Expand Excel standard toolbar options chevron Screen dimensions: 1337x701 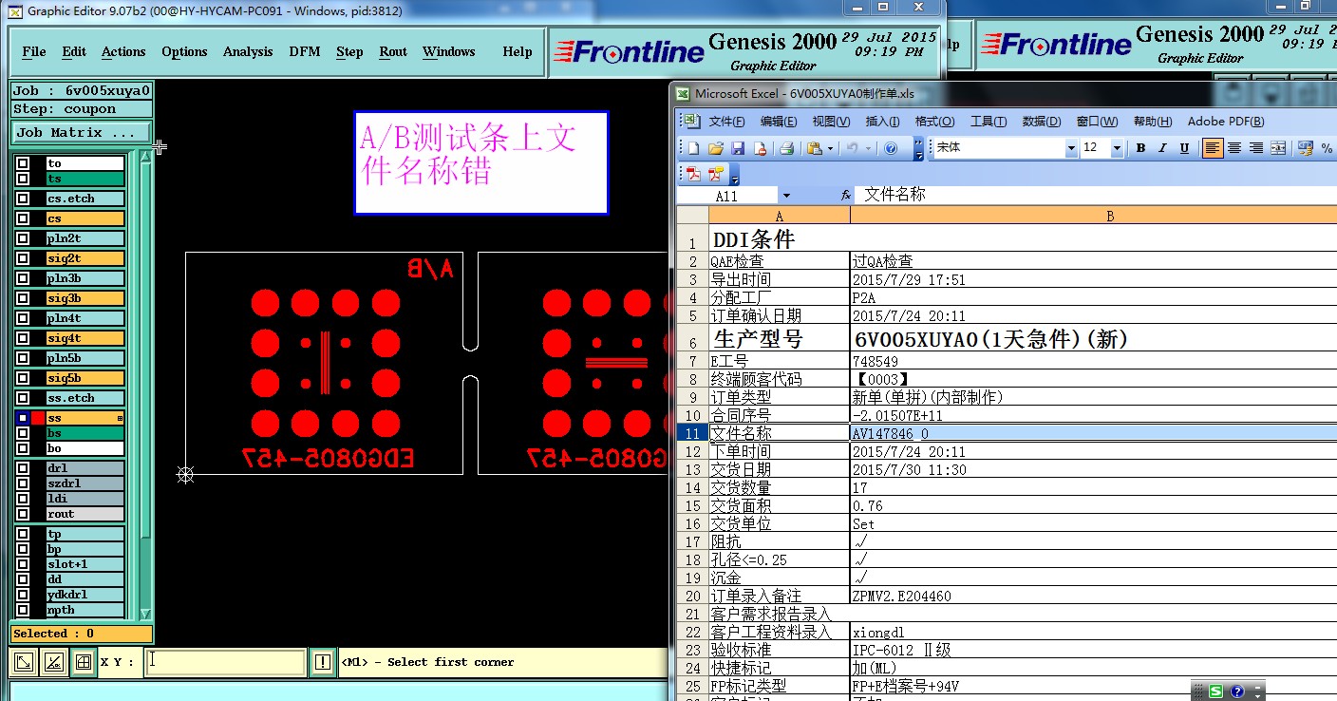click(x=917, y=148)
